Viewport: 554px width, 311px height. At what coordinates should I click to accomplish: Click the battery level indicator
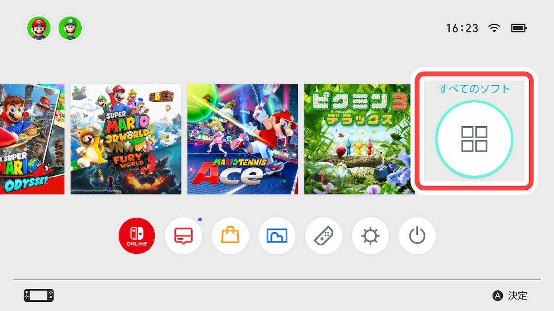coord(519,28)
